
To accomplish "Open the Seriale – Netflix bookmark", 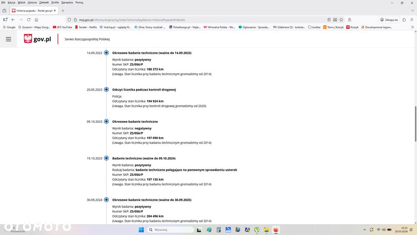I will point(86,27).
